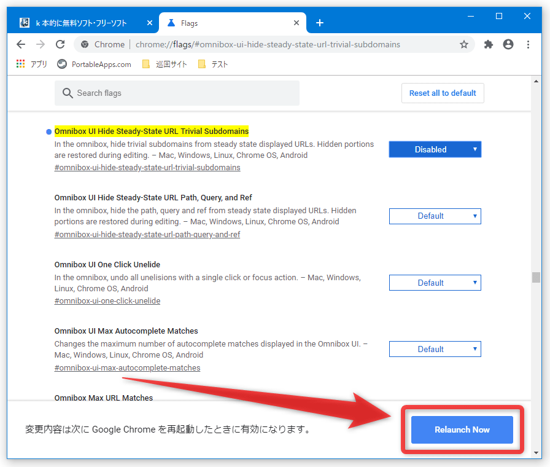
Task: Open Default dropdown for Path, Query, and Ref
Action: pos(435,216)
